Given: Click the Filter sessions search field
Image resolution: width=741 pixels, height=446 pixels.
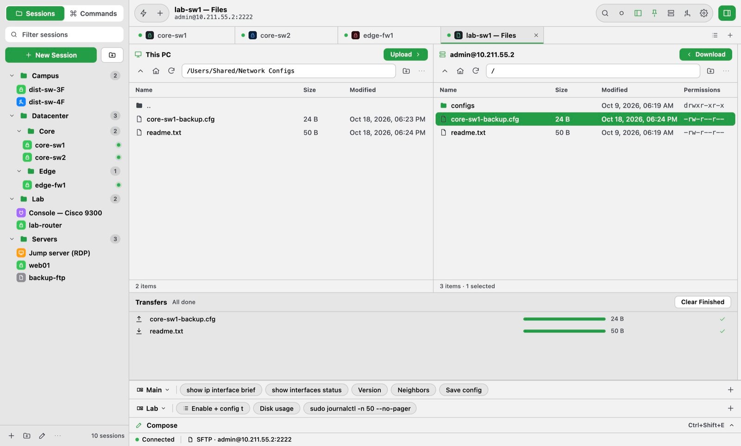Looking at the screenshot, I should coord(64,35).
